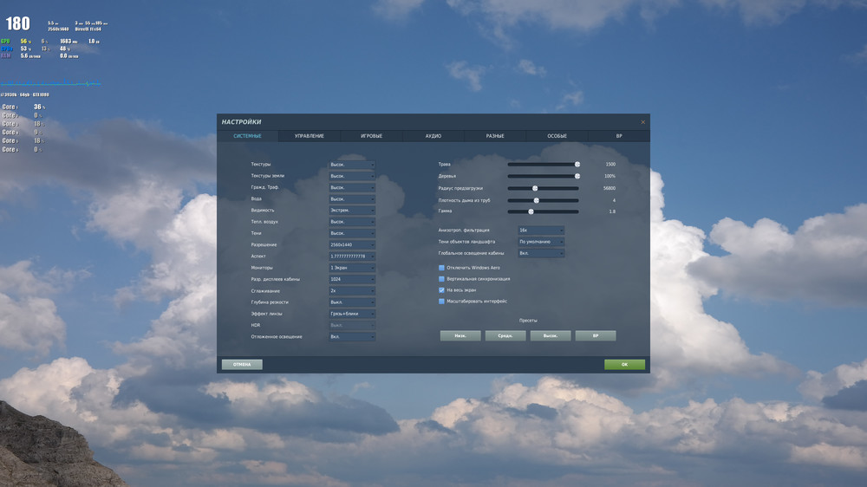Go to the Особые tab
This screenshot has height=487, width=867.
[557, 136]
